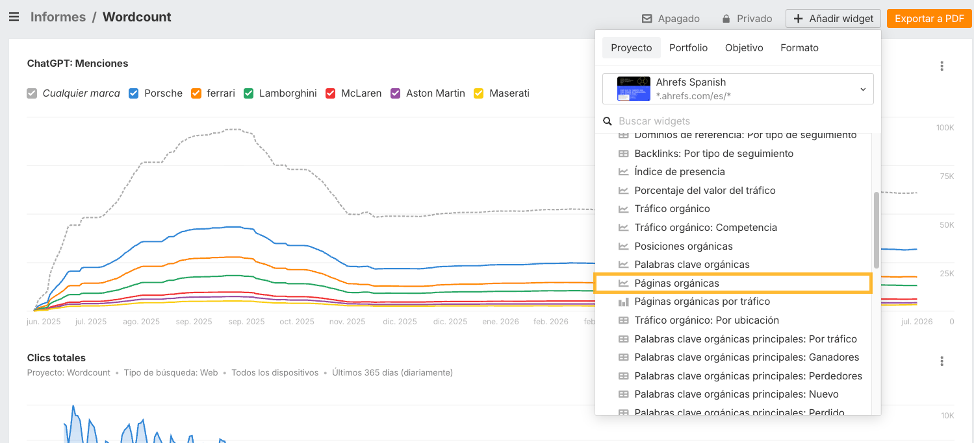Uncheck the Porsche series checkbox

point(134,93)
